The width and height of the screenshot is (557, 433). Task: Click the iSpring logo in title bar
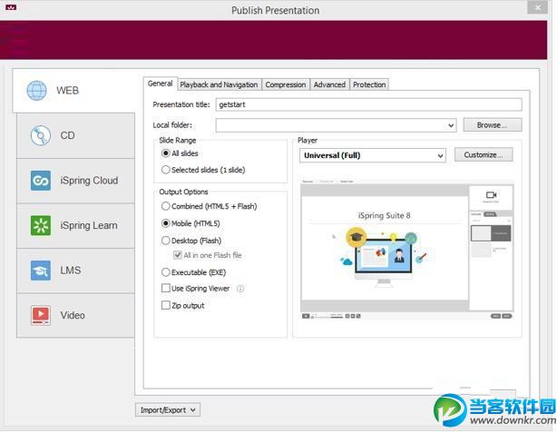coord(11,7)
